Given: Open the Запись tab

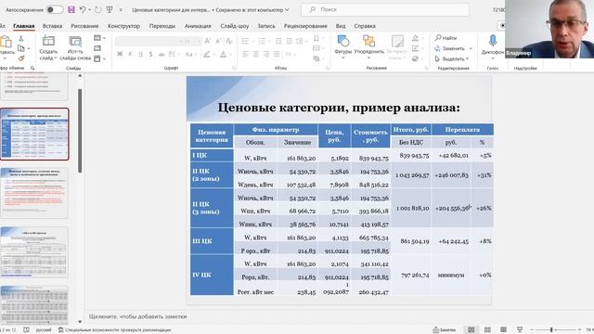Looking at the screenshot, I should tap(266, 26).
